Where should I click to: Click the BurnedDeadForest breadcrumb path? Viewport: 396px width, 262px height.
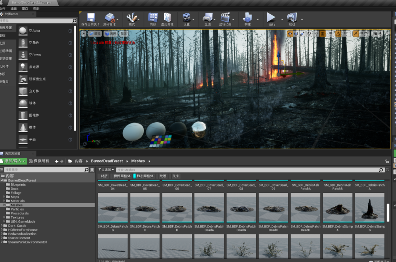(x=107, y=161)
